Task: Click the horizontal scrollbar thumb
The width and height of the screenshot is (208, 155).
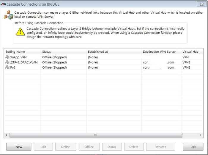Action: pyautogui.click(x=96, y=135)
